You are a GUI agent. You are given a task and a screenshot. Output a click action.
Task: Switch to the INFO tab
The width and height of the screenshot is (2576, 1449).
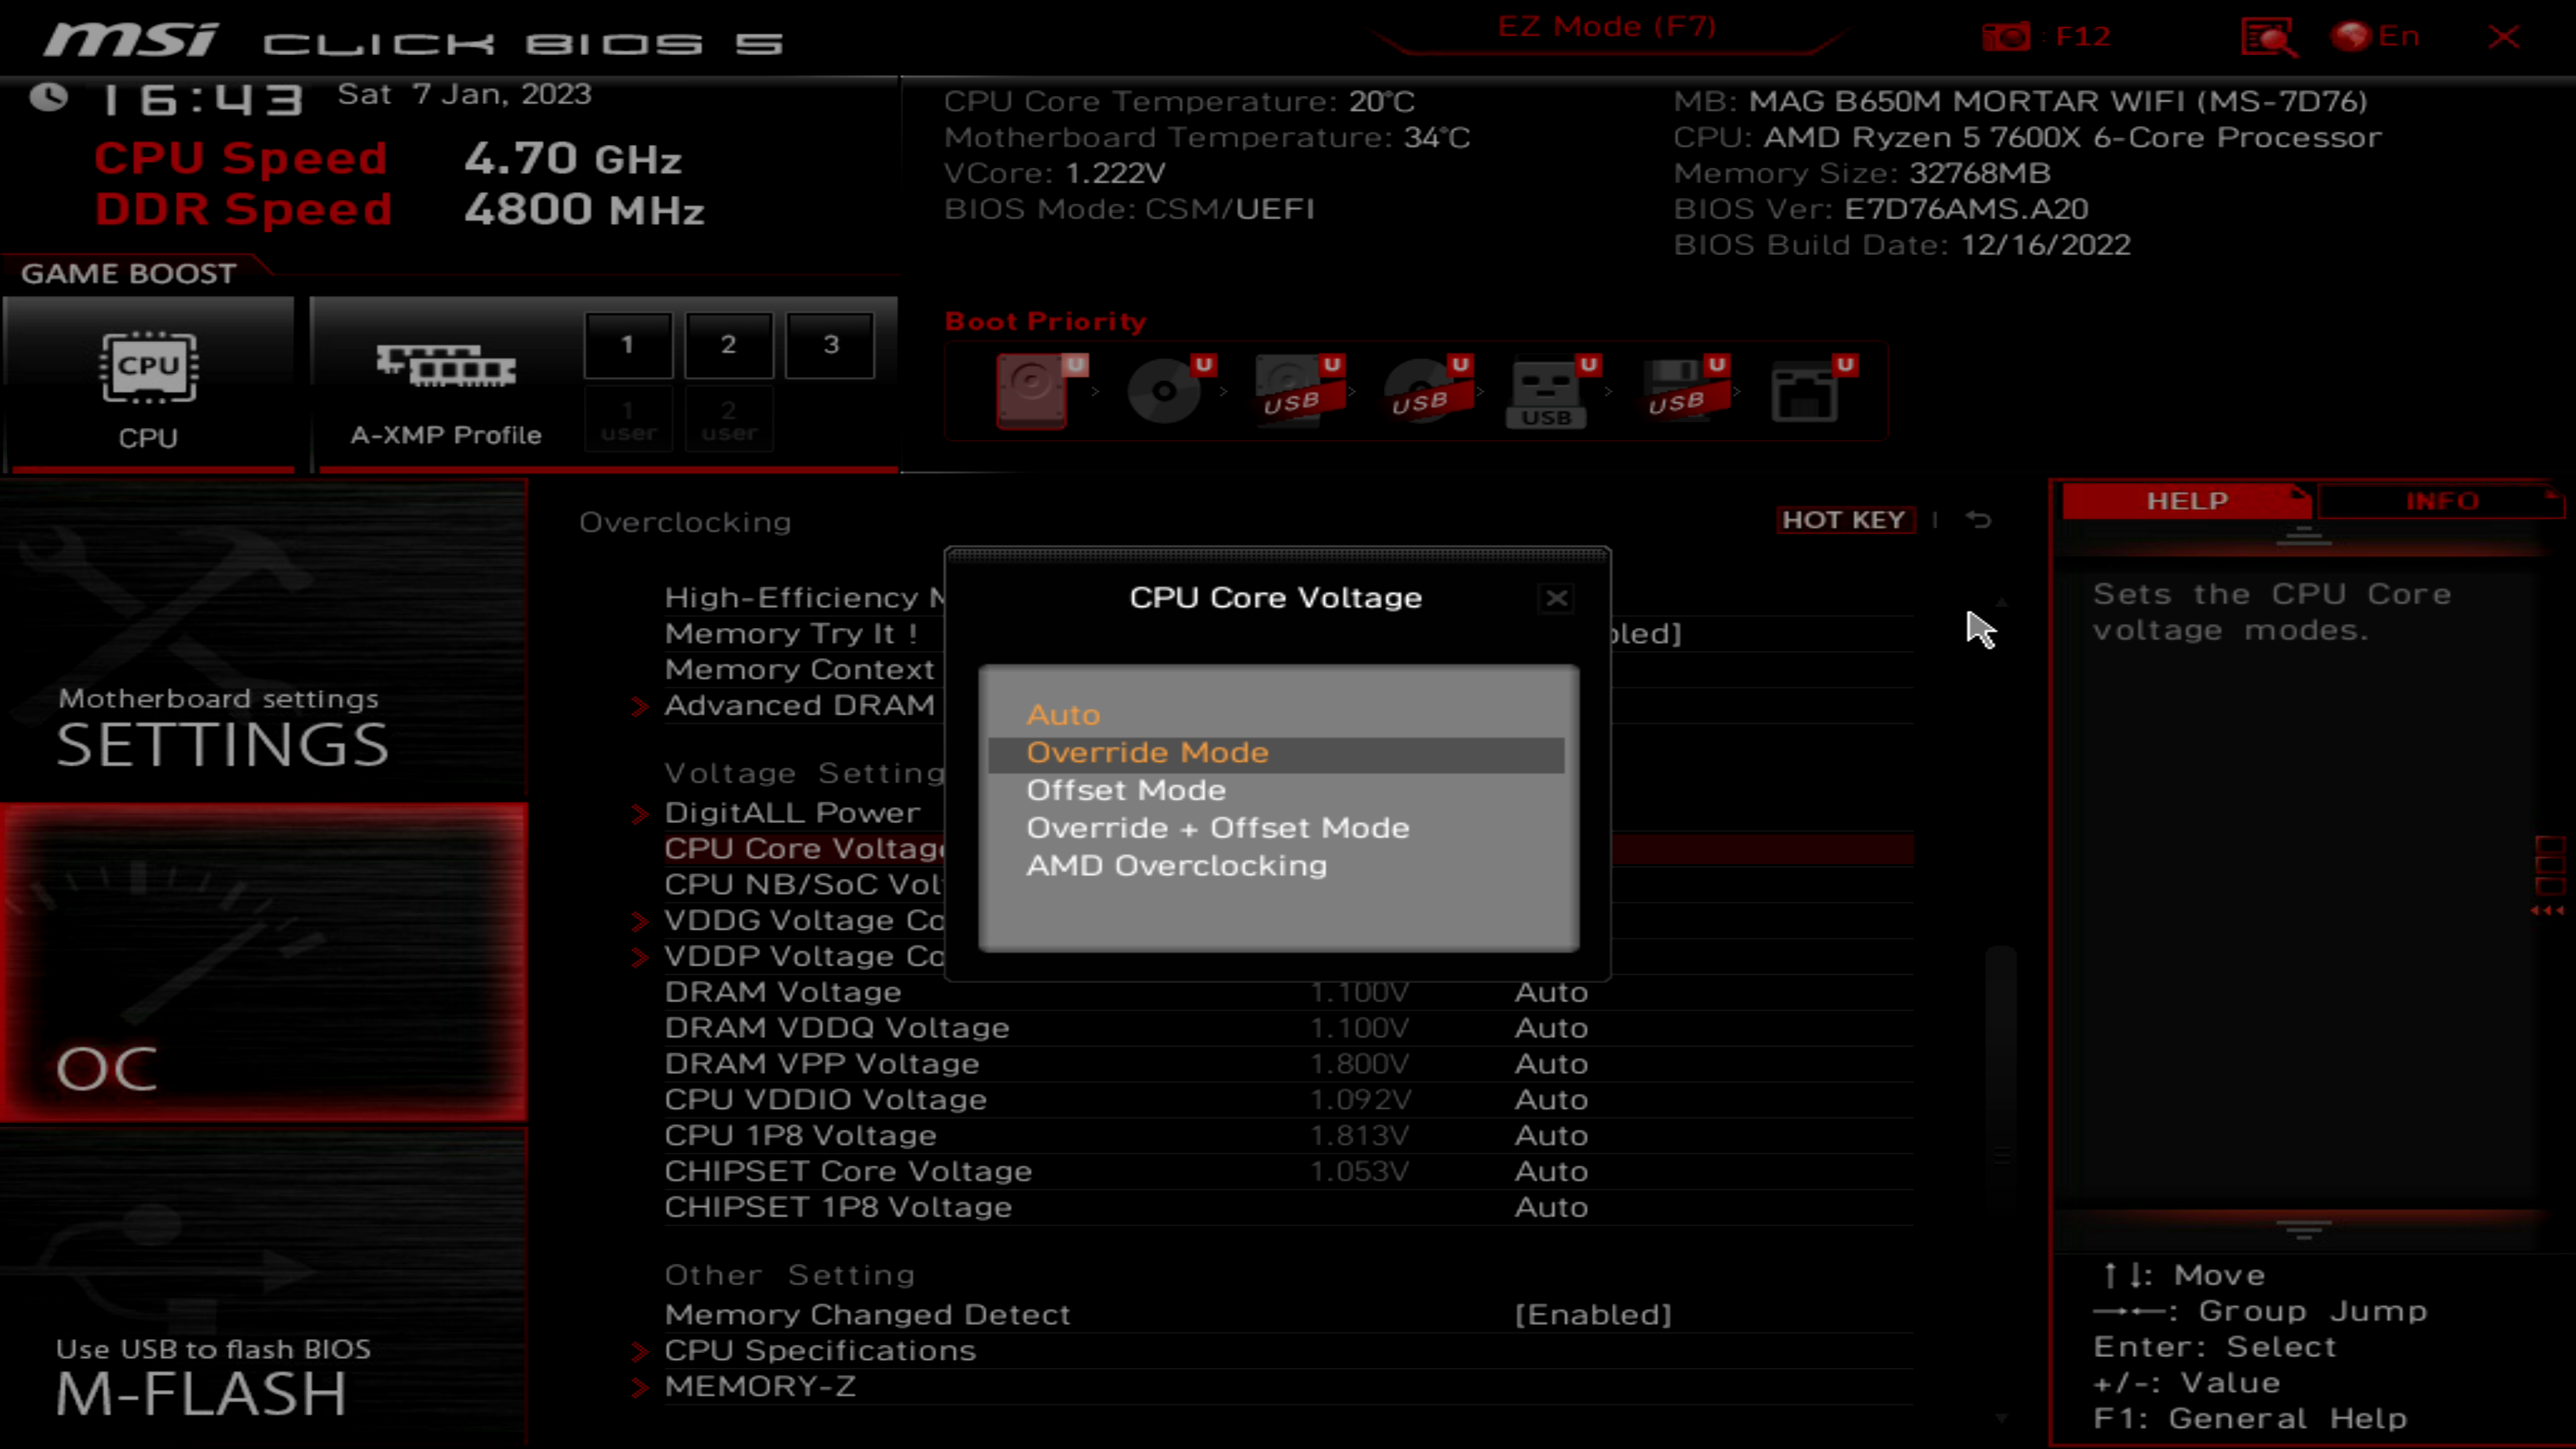[x=2441, y=501]
